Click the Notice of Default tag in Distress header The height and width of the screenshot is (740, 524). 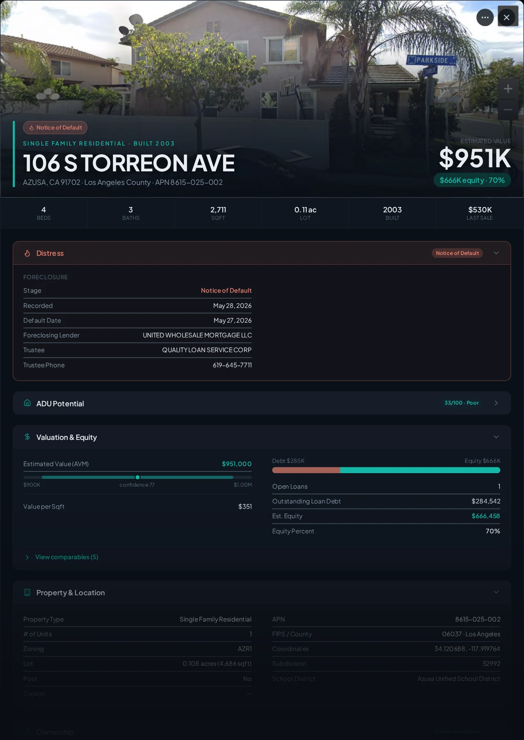(457, 253)
